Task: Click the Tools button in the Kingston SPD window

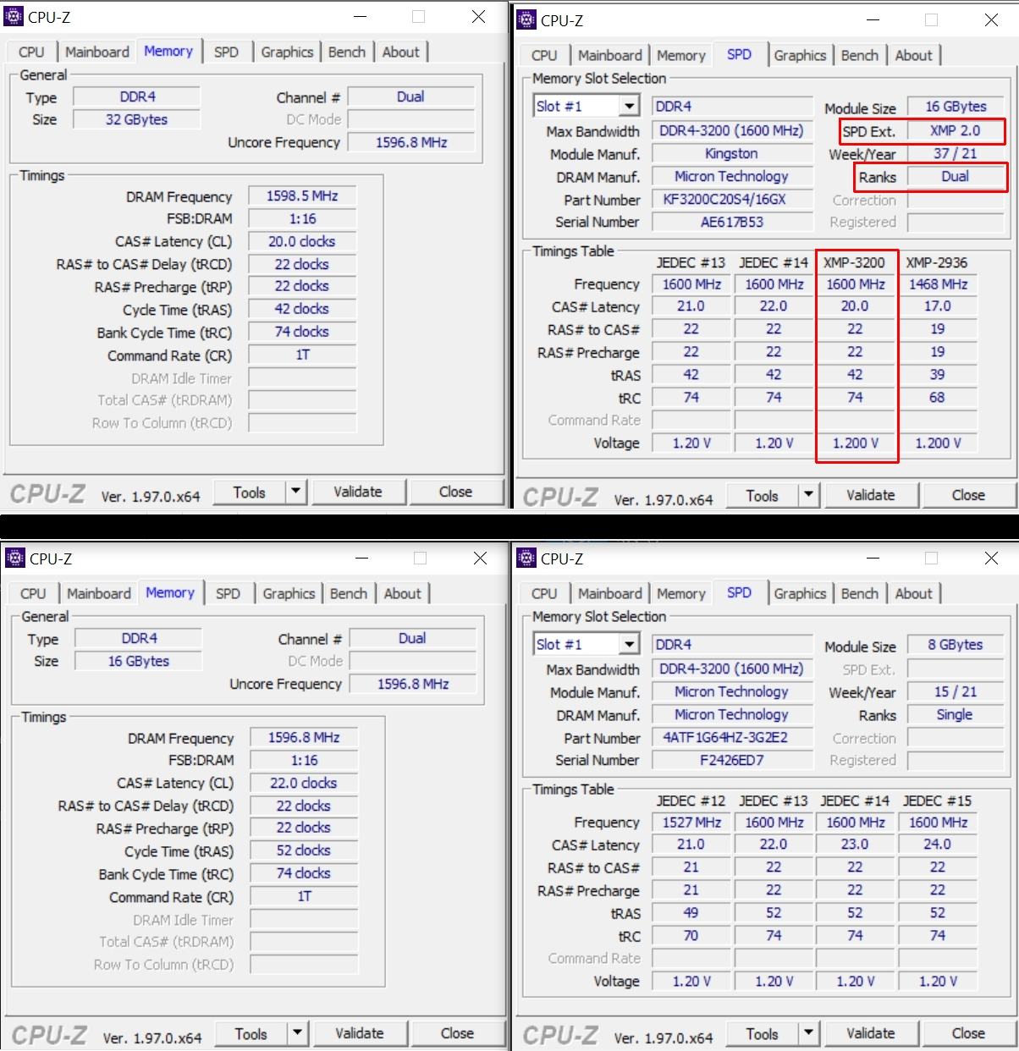Action: click(763, 495)
